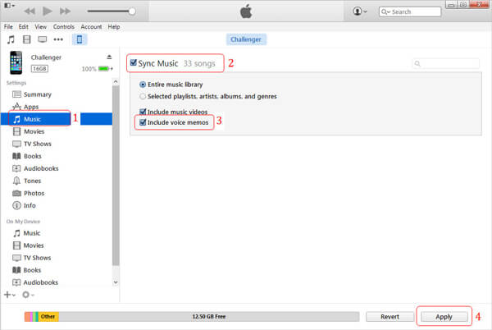Open the Account menu
The width and height of the screenshot is (492, 330).
[x=91, y=27]
